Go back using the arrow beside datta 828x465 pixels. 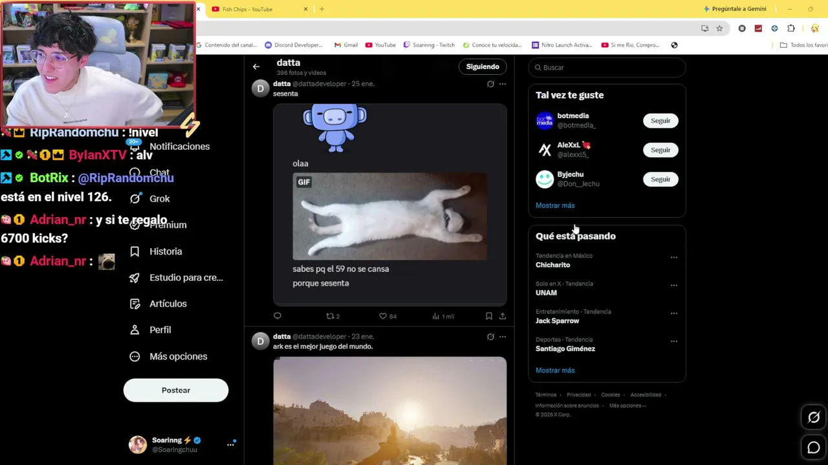(x=256, y=67)
